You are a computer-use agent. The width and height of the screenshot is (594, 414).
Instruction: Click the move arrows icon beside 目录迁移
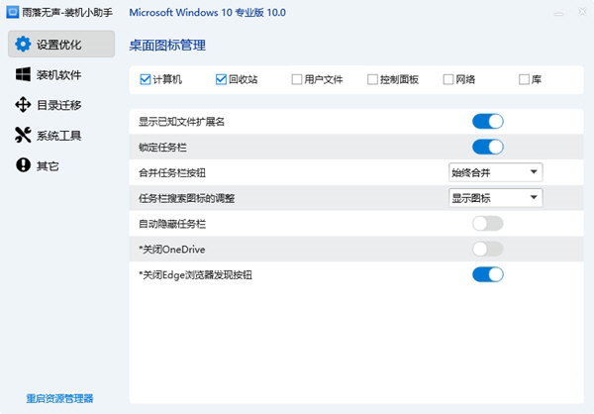click(23, 105)
